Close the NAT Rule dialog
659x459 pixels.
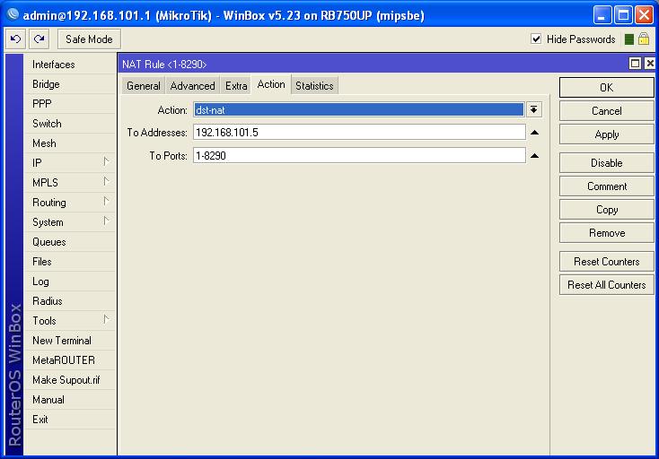[x=650, y=64]
